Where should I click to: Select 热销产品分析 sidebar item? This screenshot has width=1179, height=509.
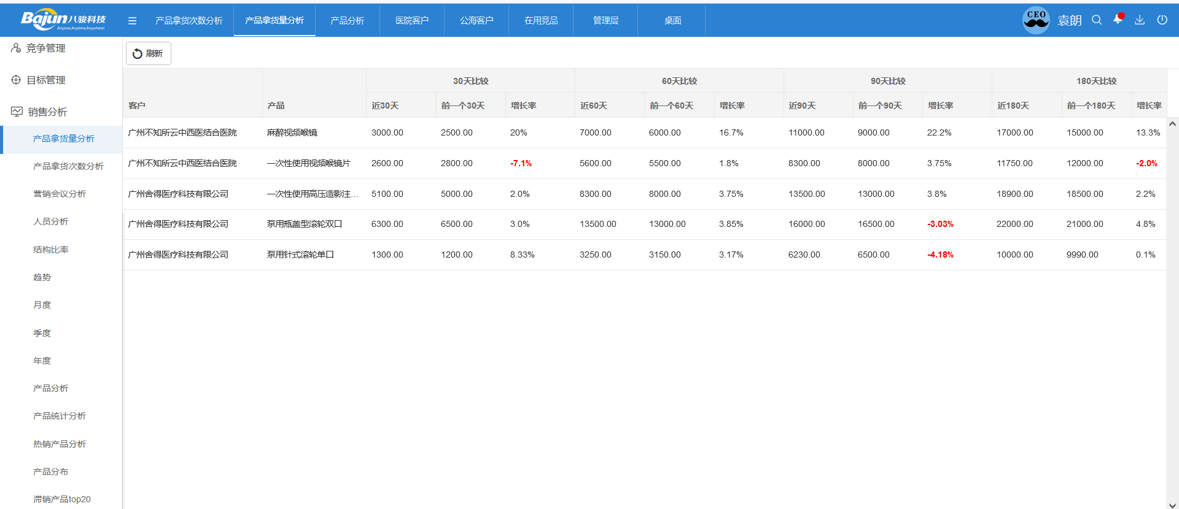coord(60,444)
